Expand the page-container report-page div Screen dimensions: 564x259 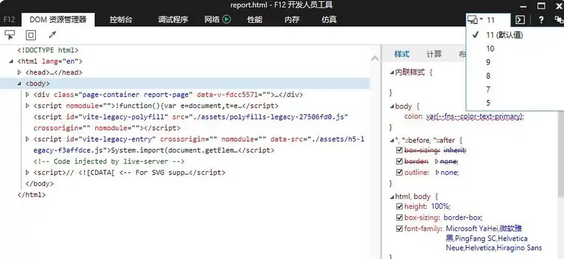pos(27,95)
